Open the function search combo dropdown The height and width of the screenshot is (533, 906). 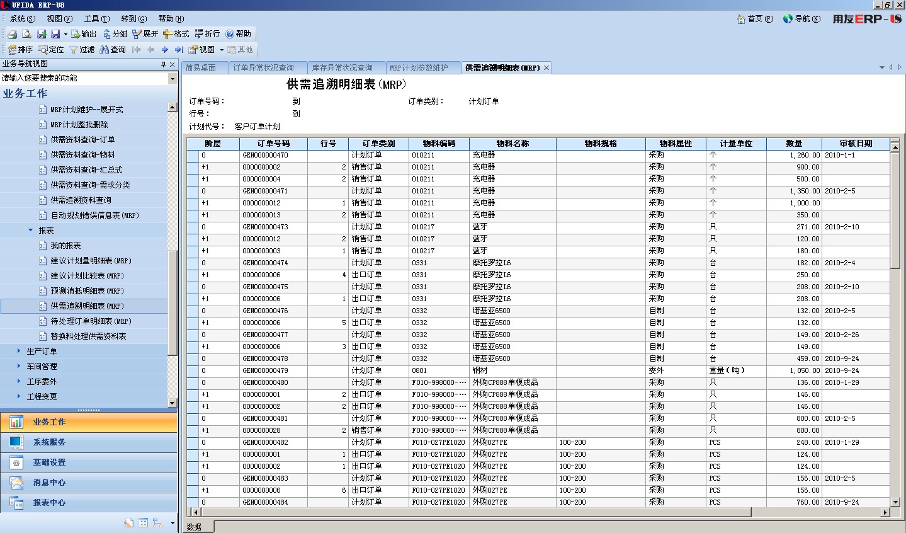point(173,79)
